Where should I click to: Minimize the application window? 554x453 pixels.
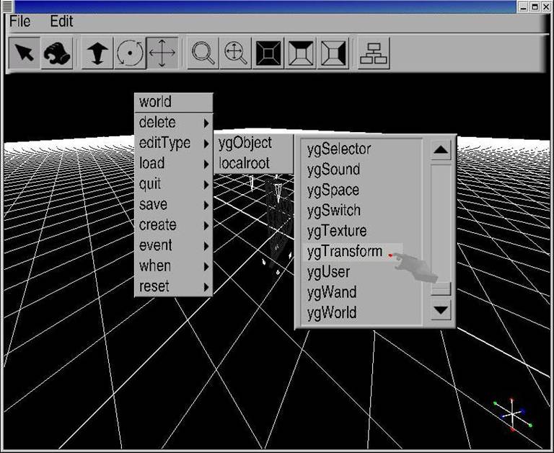click(523, 6)
